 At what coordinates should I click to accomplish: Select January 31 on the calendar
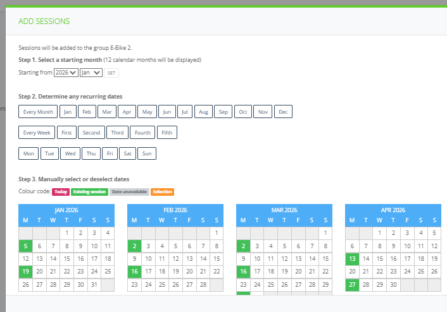(x=94, y=284)
